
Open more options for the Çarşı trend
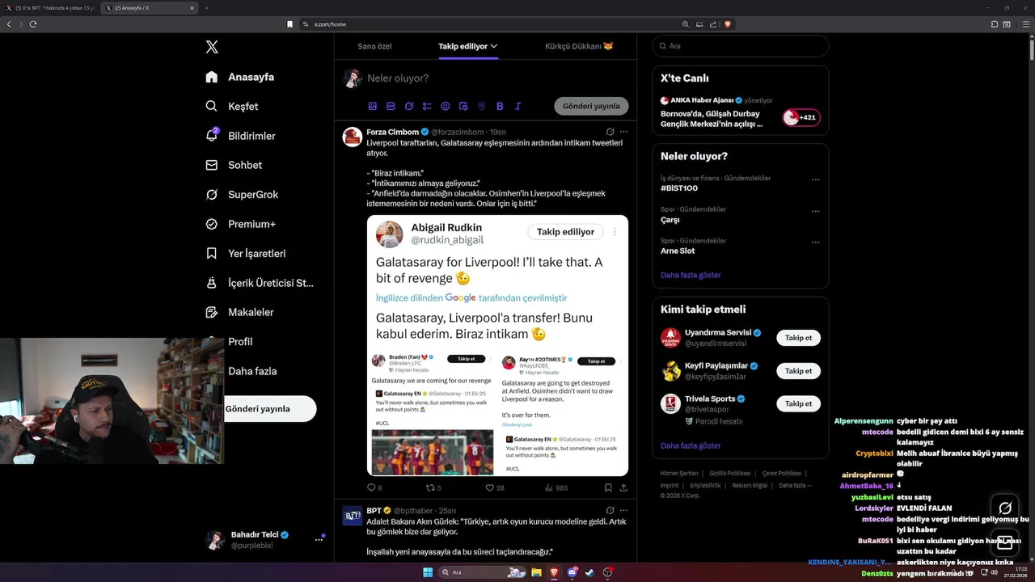816,210
